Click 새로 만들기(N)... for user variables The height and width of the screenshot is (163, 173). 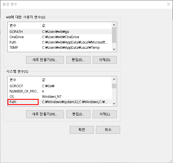45,60
